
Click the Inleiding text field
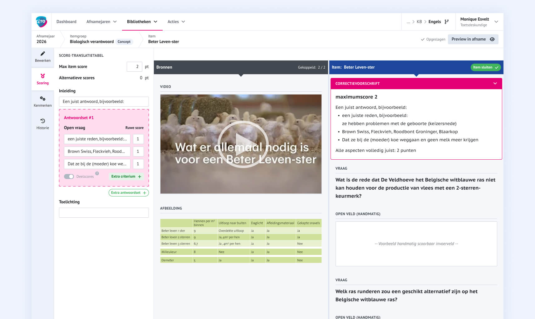click(104, 102)
